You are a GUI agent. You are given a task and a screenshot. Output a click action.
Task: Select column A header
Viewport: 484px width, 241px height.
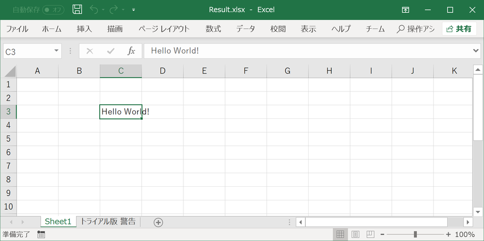37,71
